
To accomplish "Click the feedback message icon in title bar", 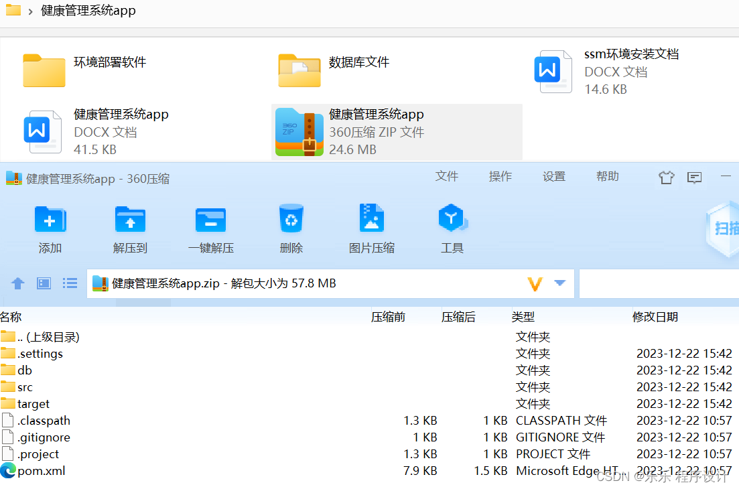I will [694, 178].
